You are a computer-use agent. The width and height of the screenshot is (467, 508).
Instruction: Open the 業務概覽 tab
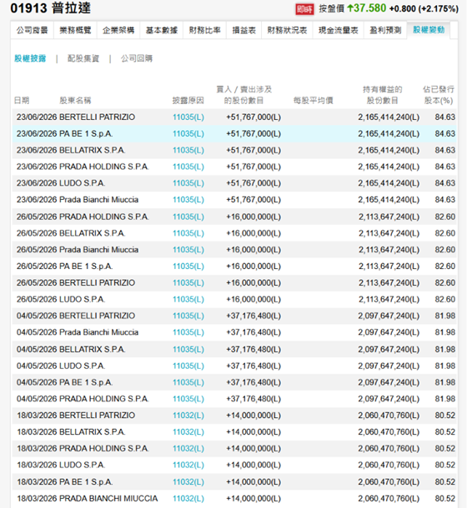[x=75, y=30]
